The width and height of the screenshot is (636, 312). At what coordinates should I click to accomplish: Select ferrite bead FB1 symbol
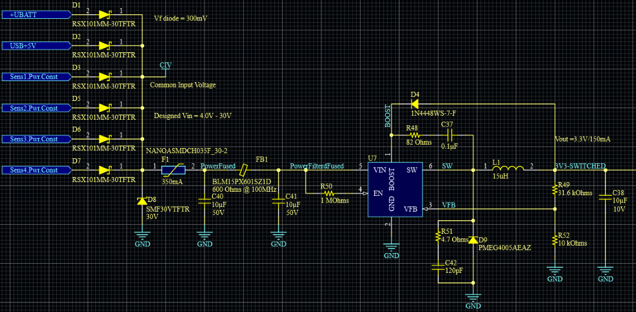tap(243, 170)
